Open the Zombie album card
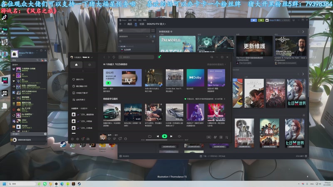The width and height of the screenshot is (333, 187). pyautogui.click(x=174, y=78)
